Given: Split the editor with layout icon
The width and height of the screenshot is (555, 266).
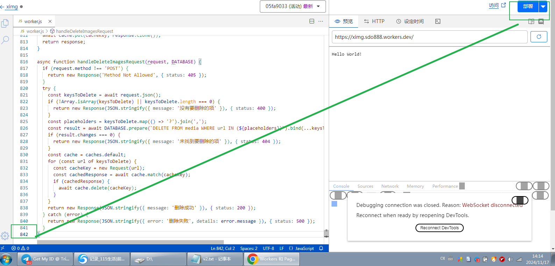Looking at the screenshot, I should (312, 21).
